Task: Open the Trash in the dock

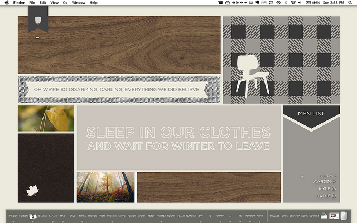Action: coord(344,216)
